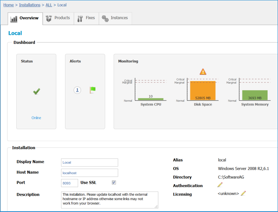Open the Overview tab
278x212 pixels.
pyautogui.click(x=25, y=18)
